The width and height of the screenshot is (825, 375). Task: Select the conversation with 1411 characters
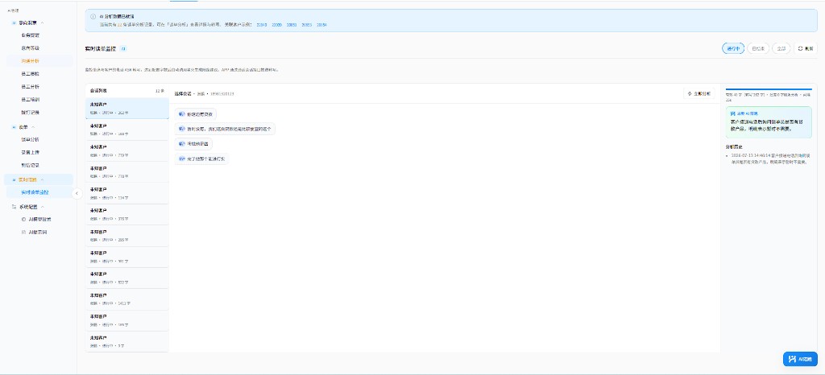126,299
